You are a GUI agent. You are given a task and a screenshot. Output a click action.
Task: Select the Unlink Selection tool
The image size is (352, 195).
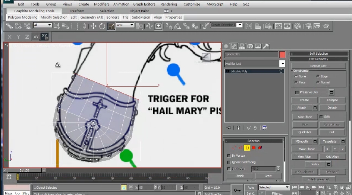18,26
